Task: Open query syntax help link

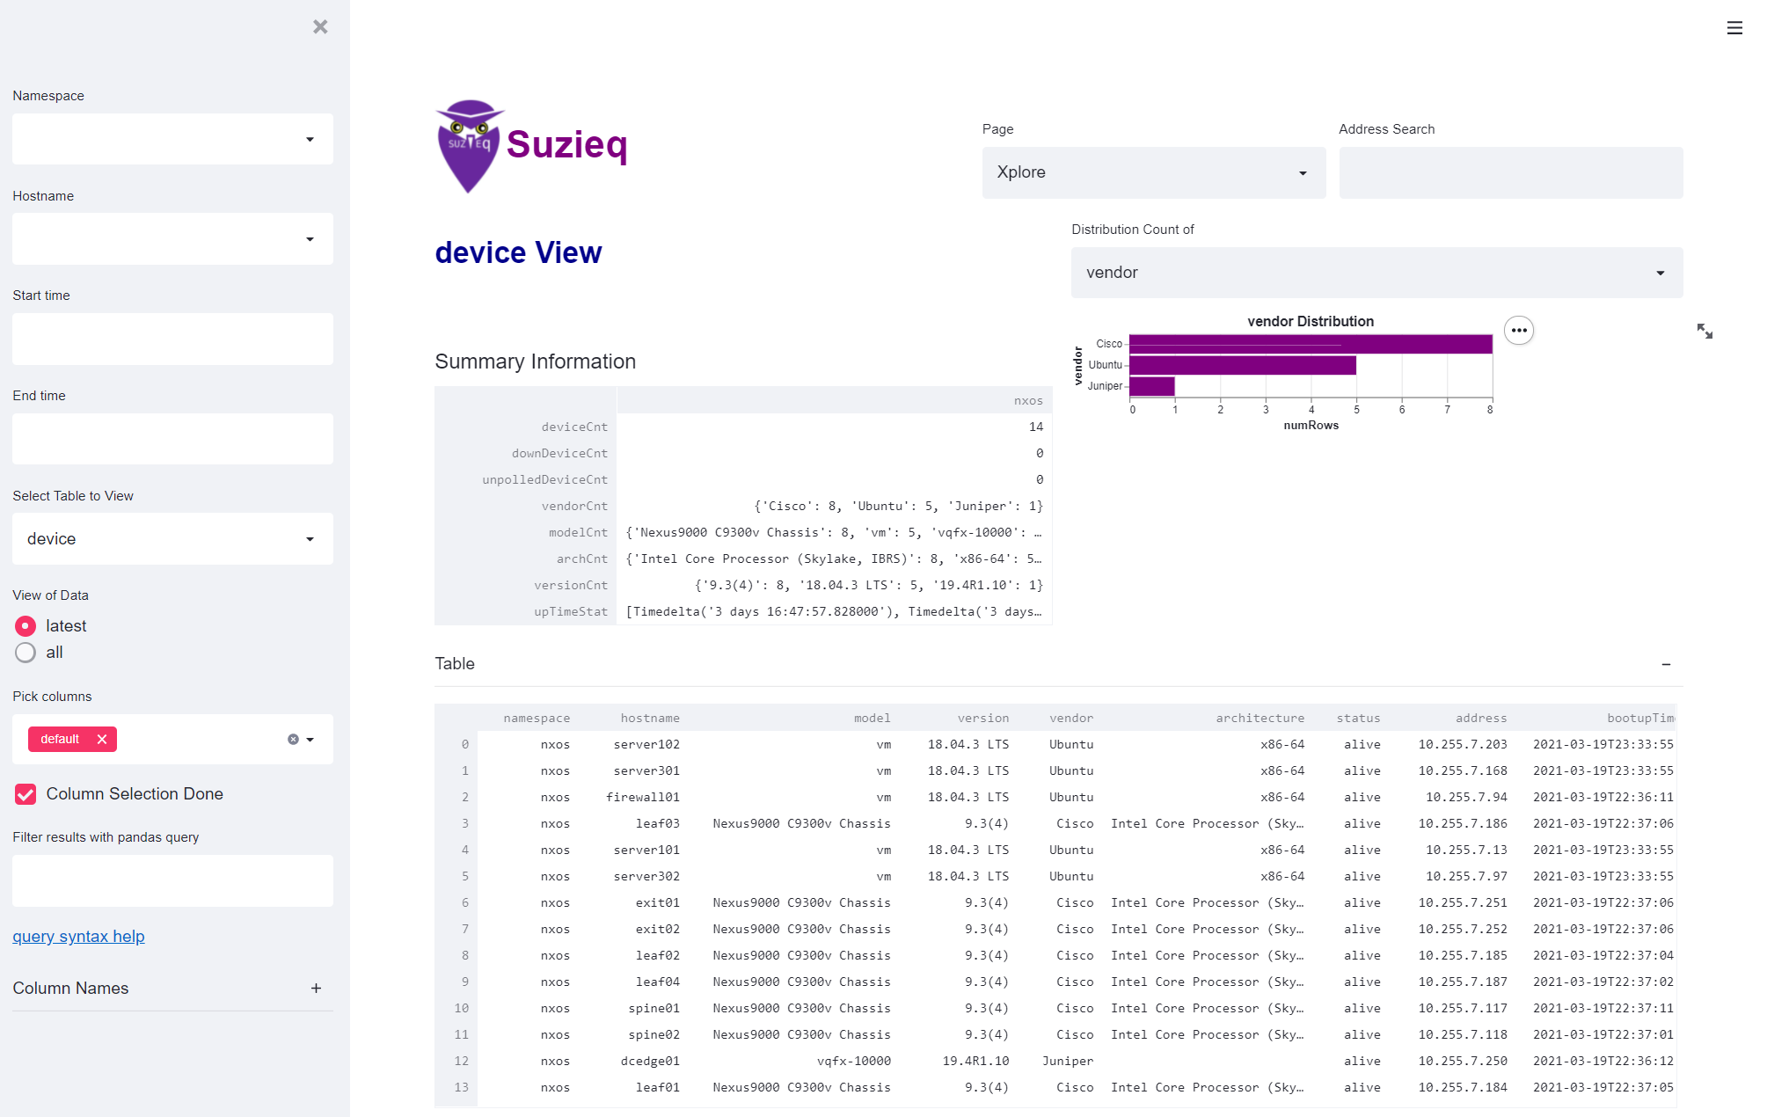Action: (78, 937)
